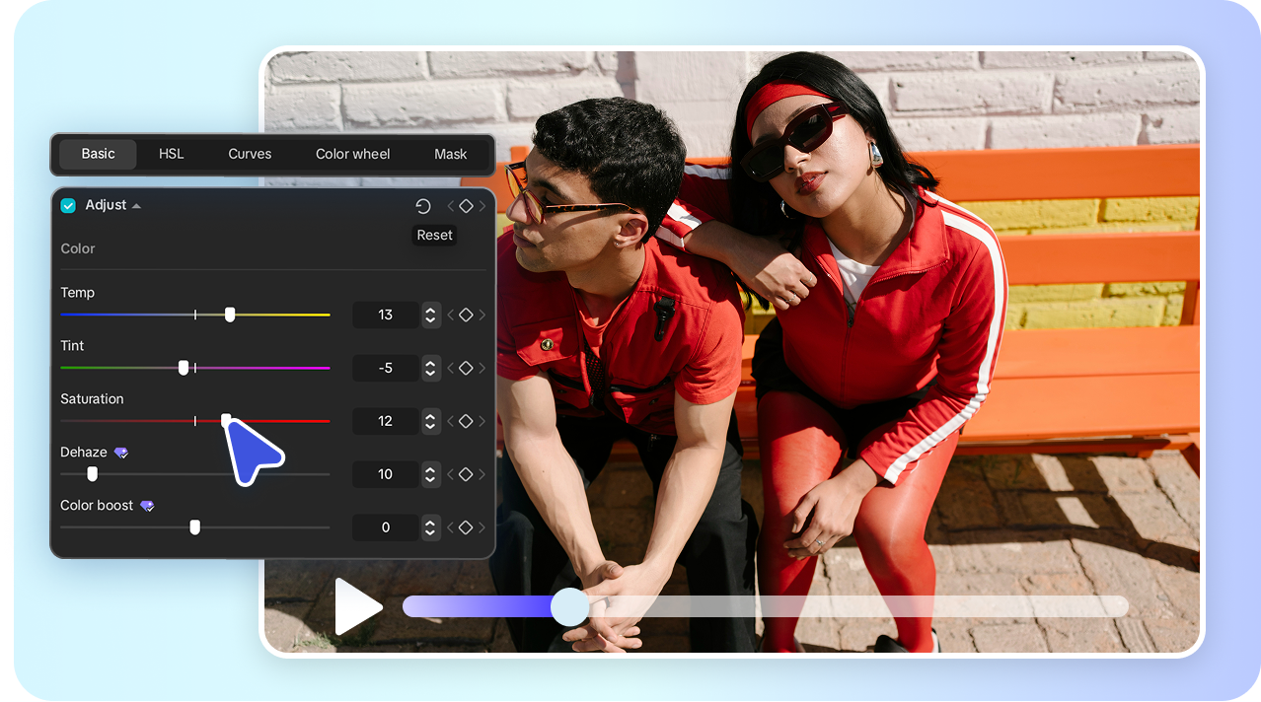Uncheck the Adjust enable checkbox
1261x702 pixels.
click(67, 205)
